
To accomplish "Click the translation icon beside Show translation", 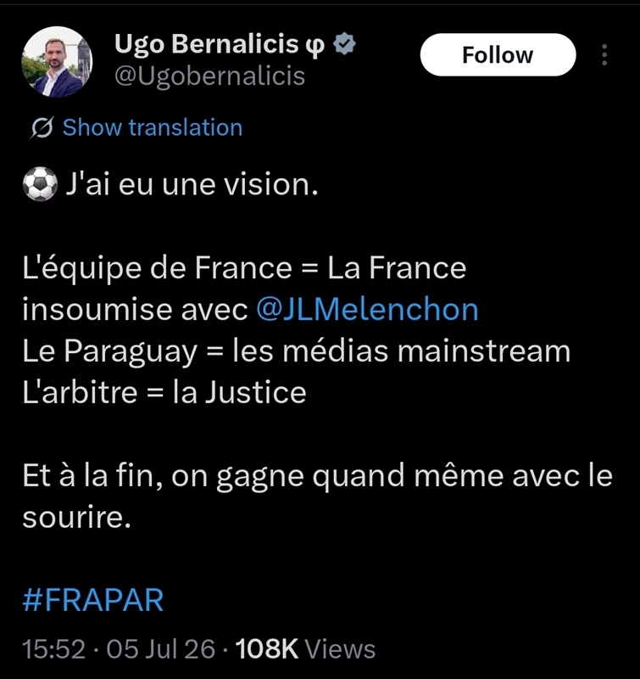I will 42,127.
